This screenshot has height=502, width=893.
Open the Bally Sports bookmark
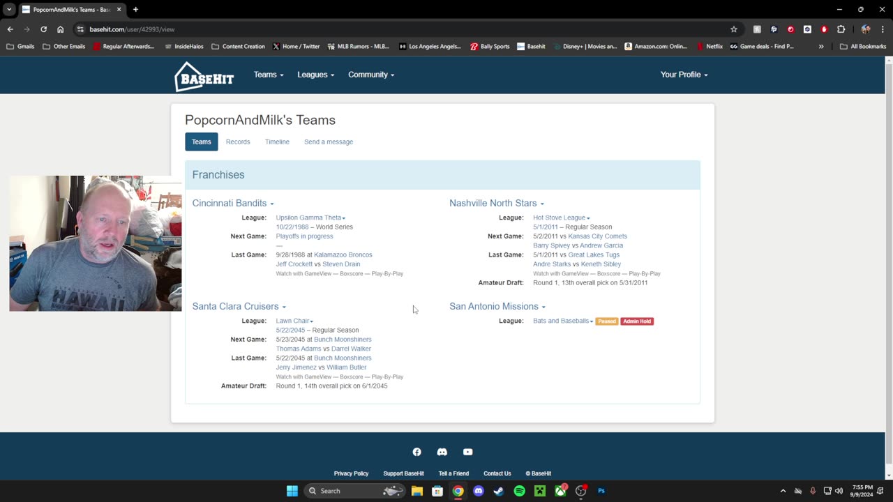[490, 47]
